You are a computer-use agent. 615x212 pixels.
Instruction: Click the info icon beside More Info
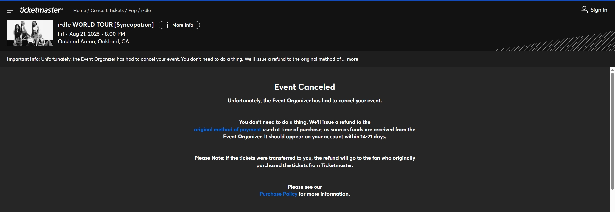167,25
